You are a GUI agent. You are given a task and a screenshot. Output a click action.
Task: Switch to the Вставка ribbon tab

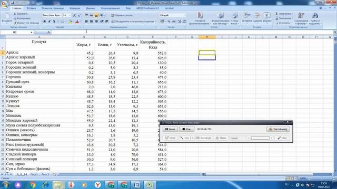click(32, 8)
